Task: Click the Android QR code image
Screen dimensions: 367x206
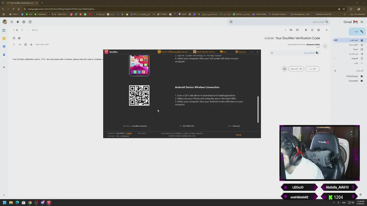Action: click(x=139, y=95)
